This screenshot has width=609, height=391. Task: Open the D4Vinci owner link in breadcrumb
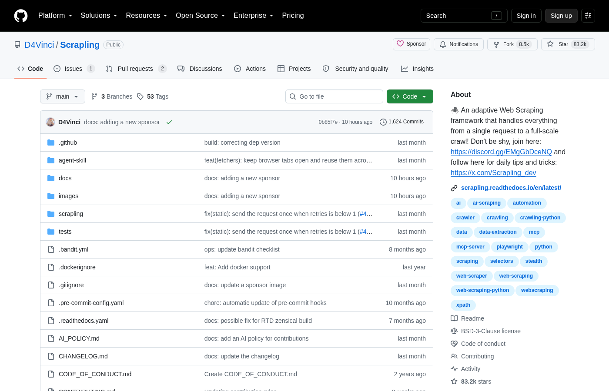click(x=39, y=45)
